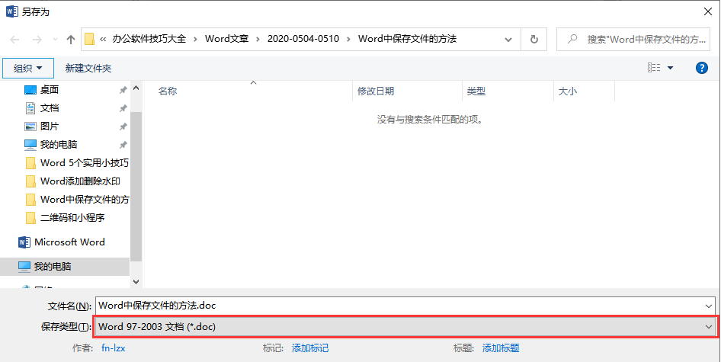Open the 保存类型 combo box

(x=405, y=327)
